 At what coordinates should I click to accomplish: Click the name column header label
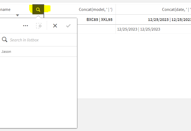[5, 10]
